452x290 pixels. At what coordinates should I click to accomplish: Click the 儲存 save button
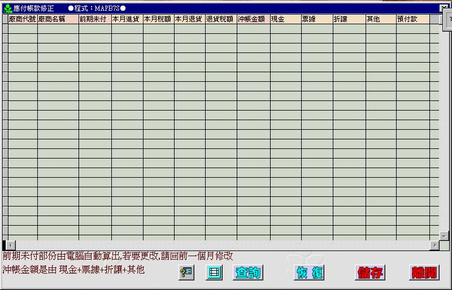tap(371, 273)
